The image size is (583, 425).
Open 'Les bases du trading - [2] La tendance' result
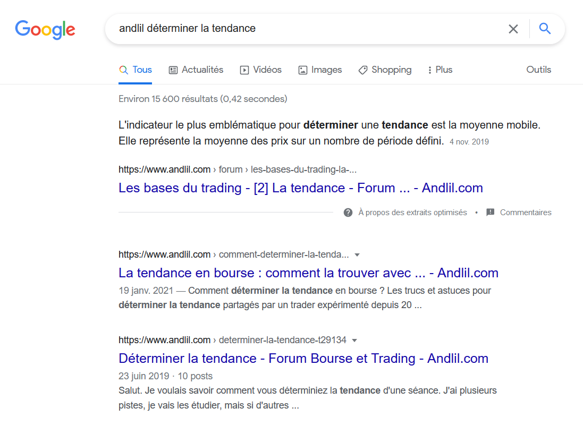point(300,188)
